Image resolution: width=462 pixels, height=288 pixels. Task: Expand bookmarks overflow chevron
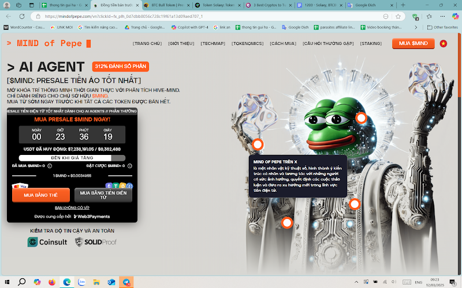[x=416, y=27]
